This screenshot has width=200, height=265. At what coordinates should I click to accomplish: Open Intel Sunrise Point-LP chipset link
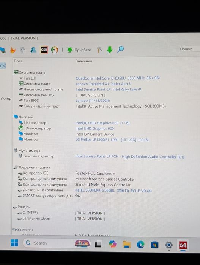click(x=108, y=89)
